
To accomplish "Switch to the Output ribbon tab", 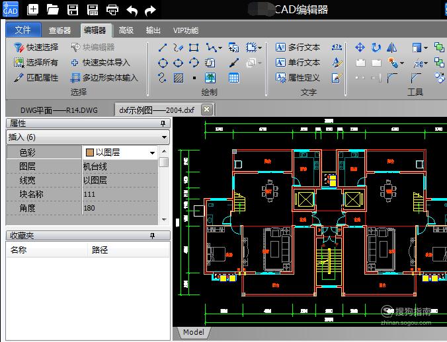I will coord(153,30).
